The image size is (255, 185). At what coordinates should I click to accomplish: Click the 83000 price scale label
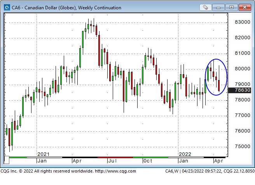(x=242, y=22)
